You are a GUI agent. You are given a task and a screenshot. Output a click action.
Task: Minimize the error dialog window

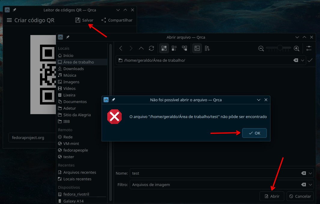click(x=259, y=100)
